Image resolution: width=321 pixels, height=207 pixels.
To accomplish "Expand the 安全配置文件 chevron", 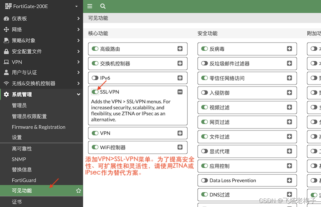I will (x=78, y=52).
